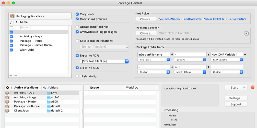Viewport: 257px width, 128px height.
Task: Toggle Export to IDML checkbox
Action: (x=77, y=68)
